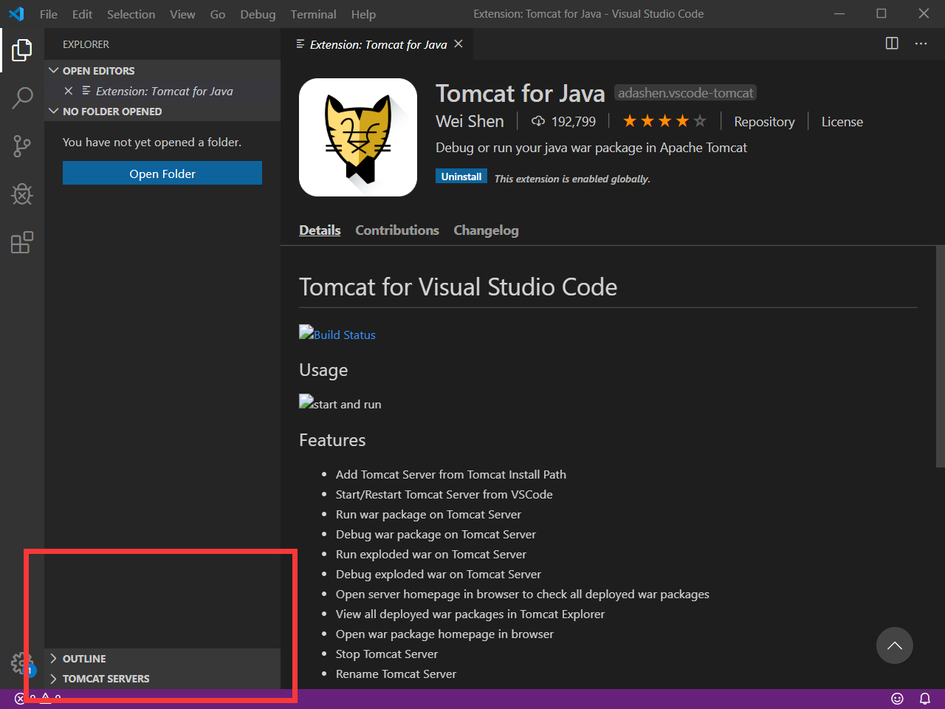Open the Source Control icon
Image resolution: width=945 pixels, height=709 pixels.
(22, 145)
